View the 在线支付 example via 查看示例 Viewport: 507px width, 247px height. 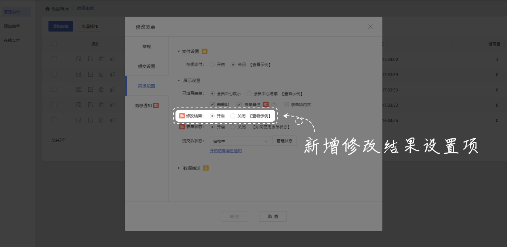(x=260, y=64)
